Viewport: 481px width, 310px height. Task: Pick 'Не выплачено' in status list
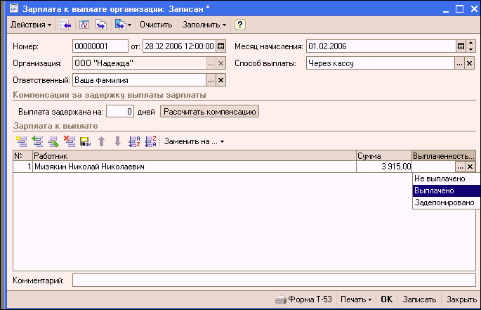coord(440,179)
